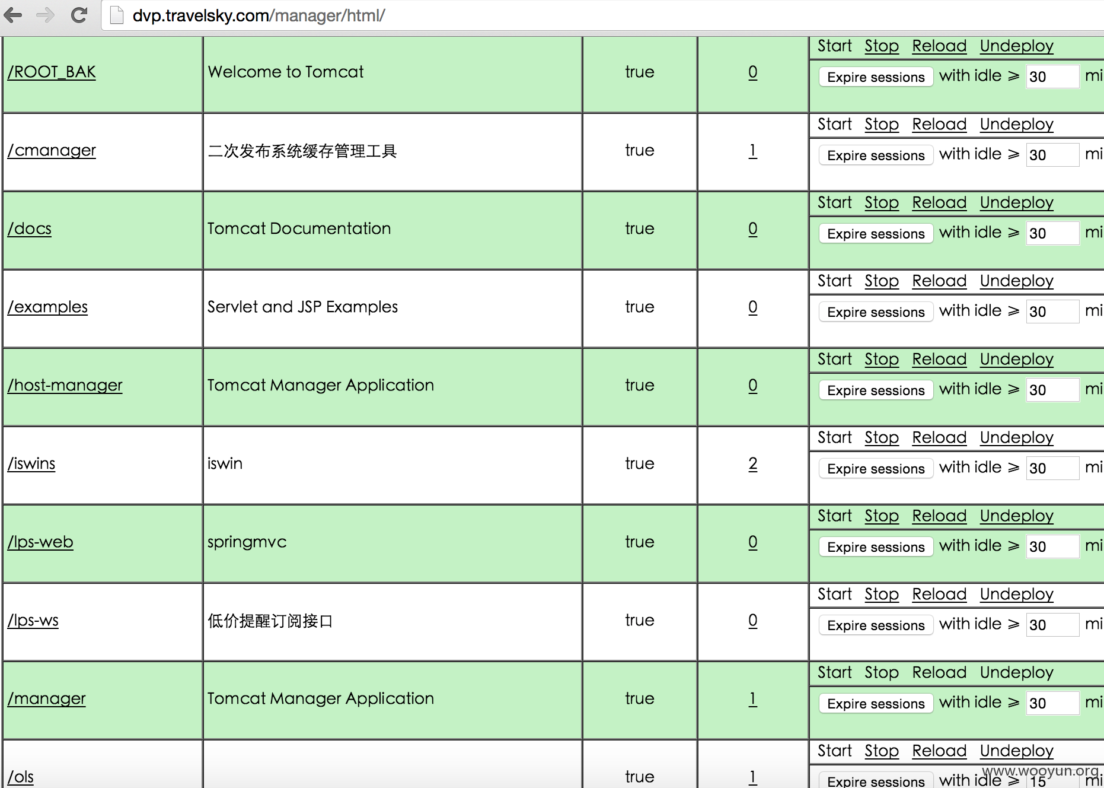The height and width of the screenshot is (788, 1104).
Task: Open the /manager application link
Action: (x=46, y=698)
